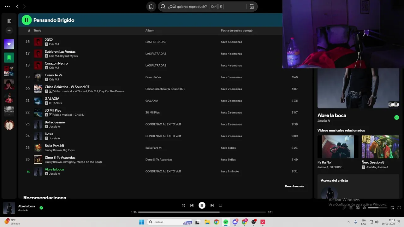Screen dimensions: 404x227
Task: Sort by the Título column header
Action: 37,31
